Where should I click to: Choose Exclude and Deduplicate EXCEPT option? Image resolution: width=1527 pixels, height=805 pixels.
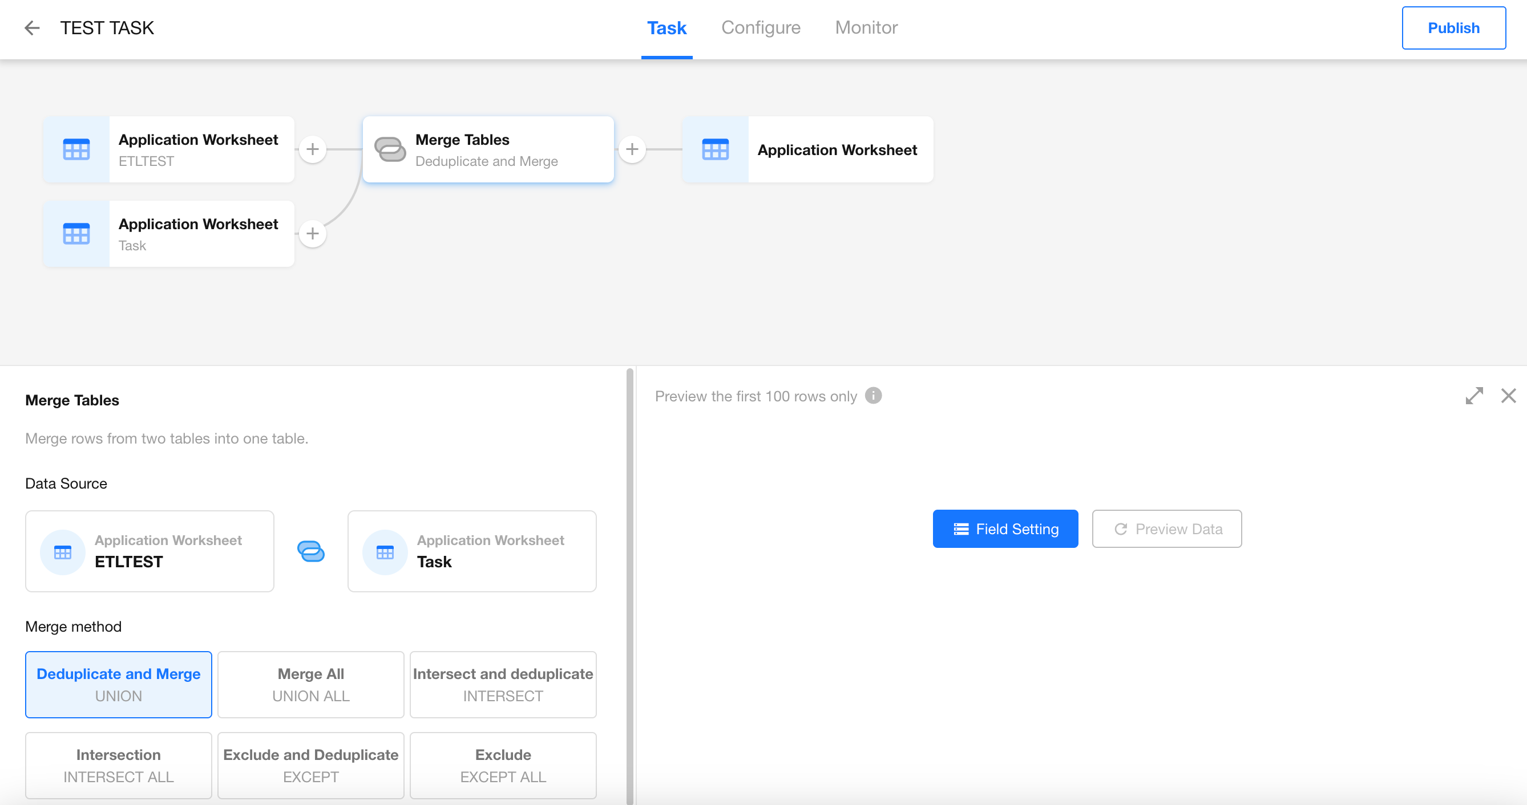(x=310, y=765)
